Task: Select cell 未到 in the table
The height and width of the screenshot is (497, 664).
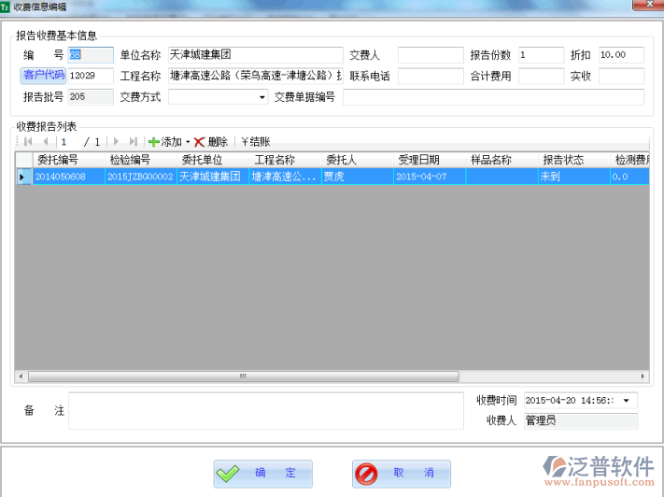Action: pos(573,177)
